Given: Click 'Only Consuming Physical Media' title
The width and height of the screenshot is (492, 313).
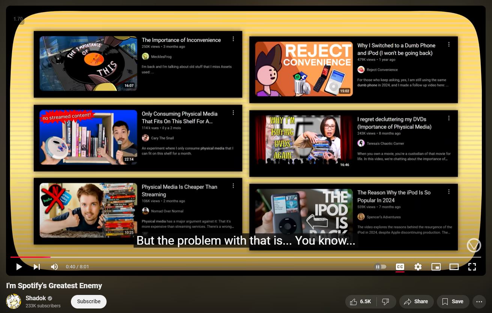Looking at the screenshot, I should pos(179,117).
